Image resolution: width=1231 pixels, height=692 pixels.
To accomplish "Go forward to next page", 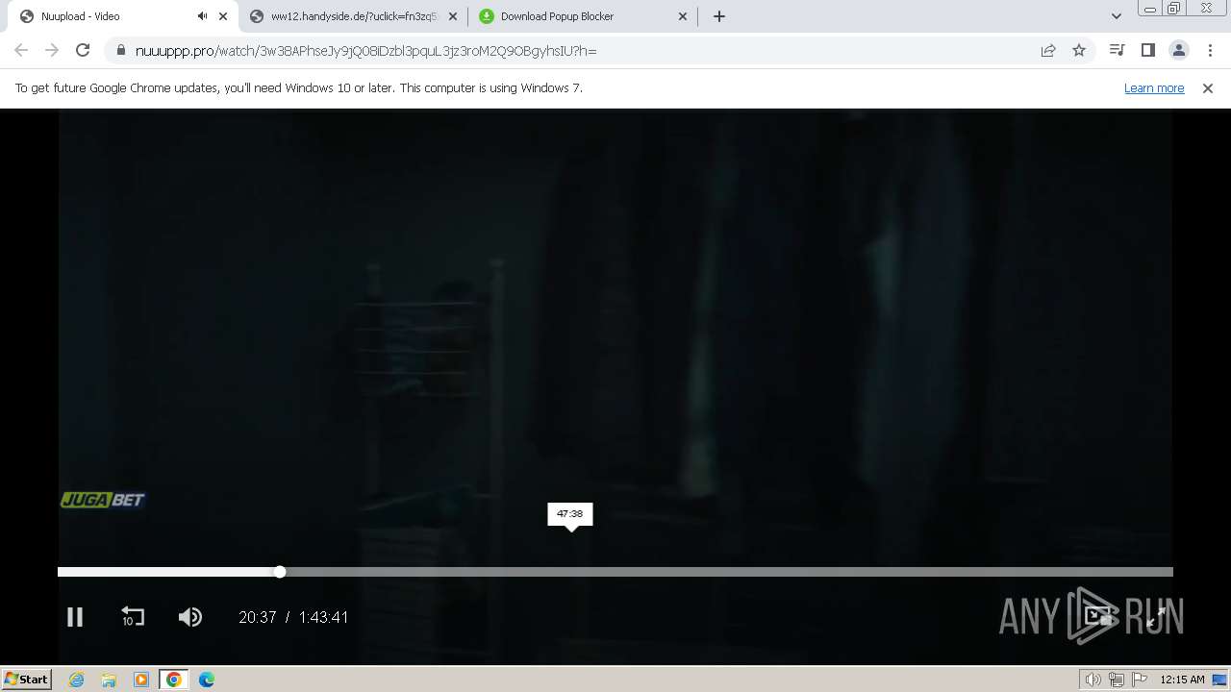I will [x=52, y=50].
